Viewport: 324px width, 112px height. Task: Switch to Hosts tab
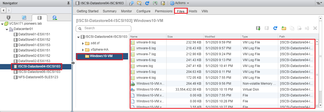(193, 11)
